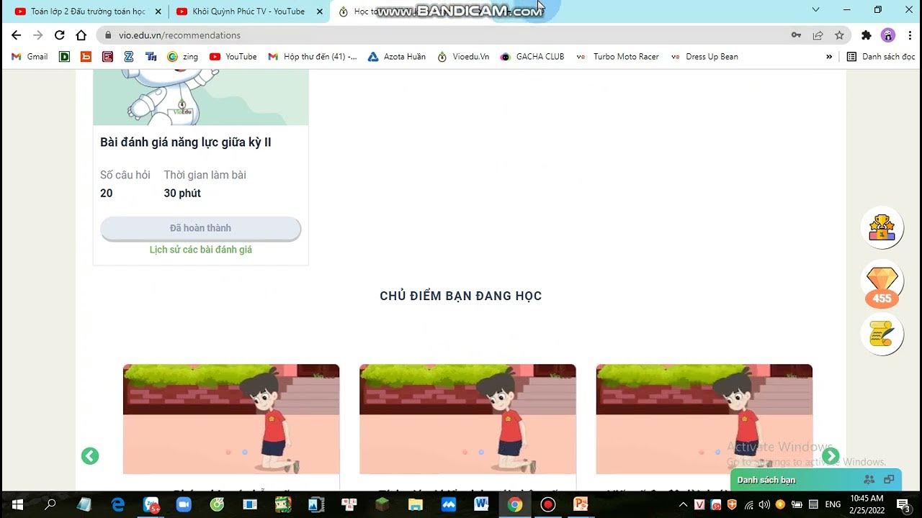922x518 pixels.
Task: Open ENG language input selector
Action: [x=833, y=504]
